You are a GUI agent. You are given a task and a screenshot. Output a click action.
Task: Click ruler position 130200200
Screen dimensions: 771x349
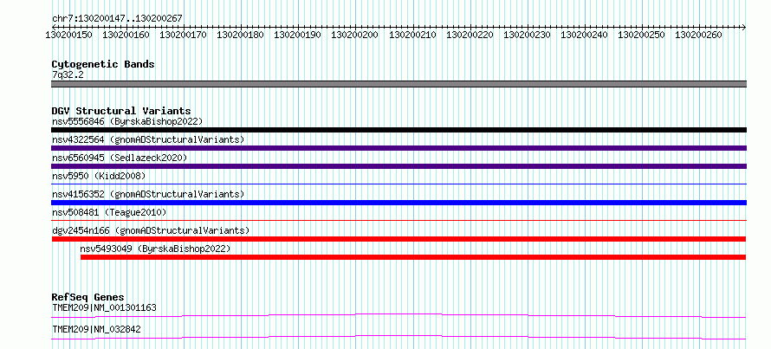pos(354,35)
